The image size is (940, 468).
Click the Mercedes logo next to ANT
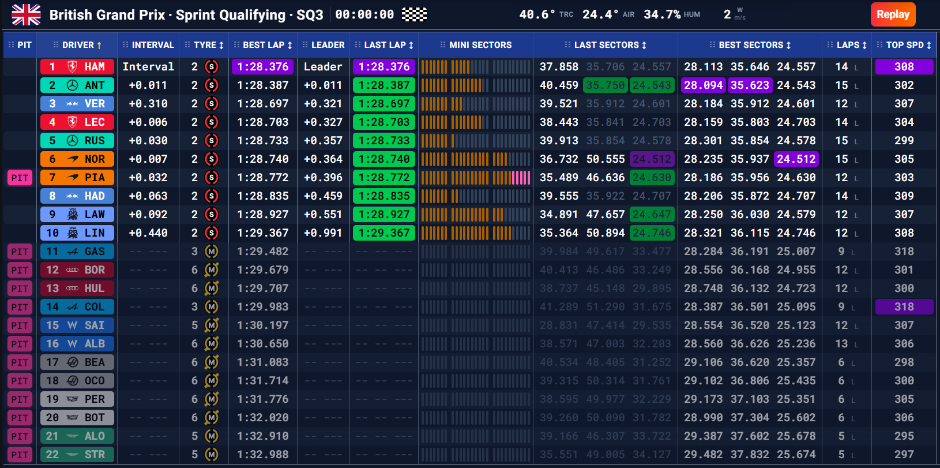[x=72, y=85]
